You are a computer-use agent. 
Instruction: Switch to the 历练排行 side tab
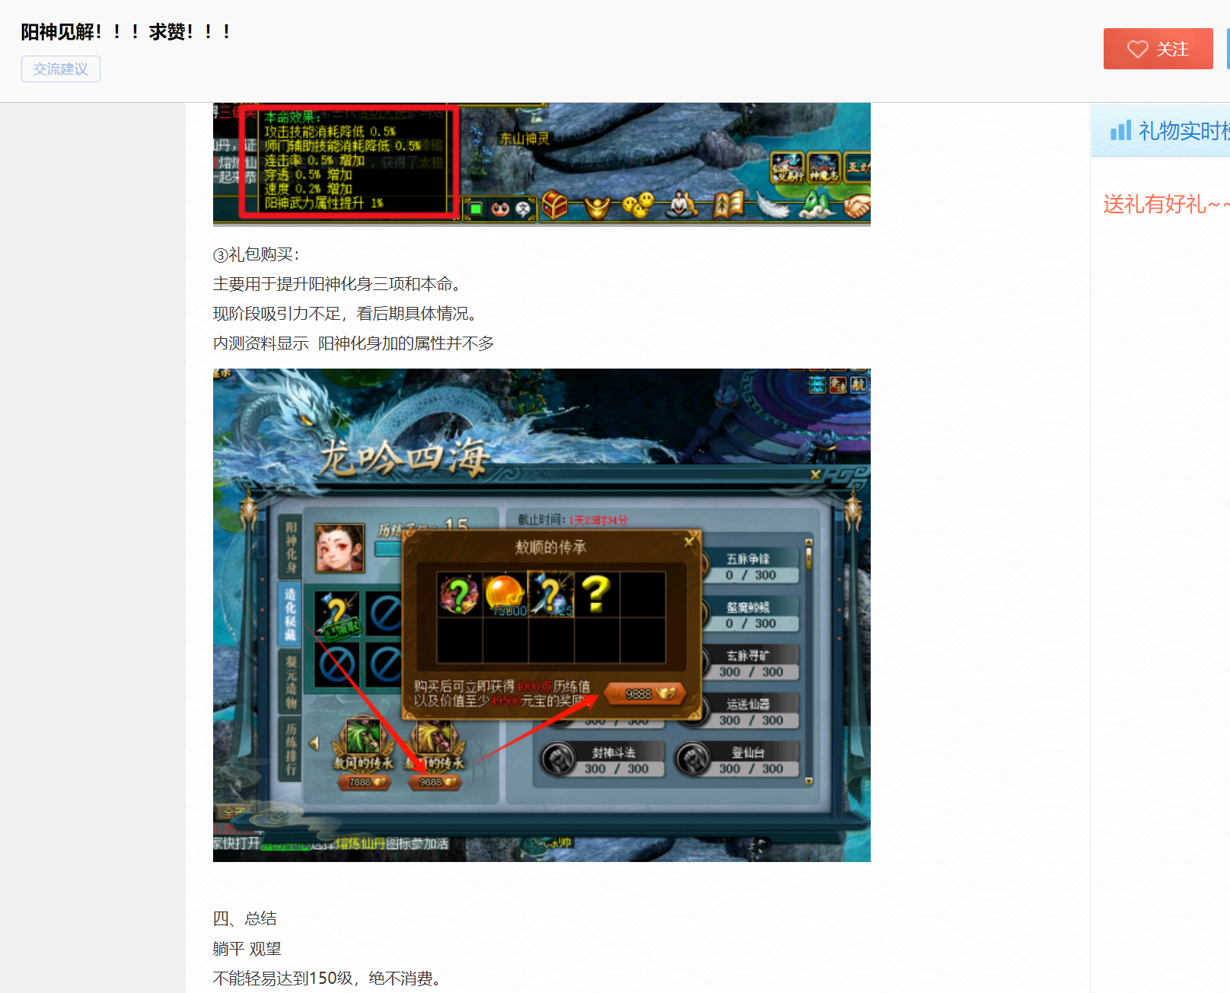pyautogui.click(x=291, y=749)
